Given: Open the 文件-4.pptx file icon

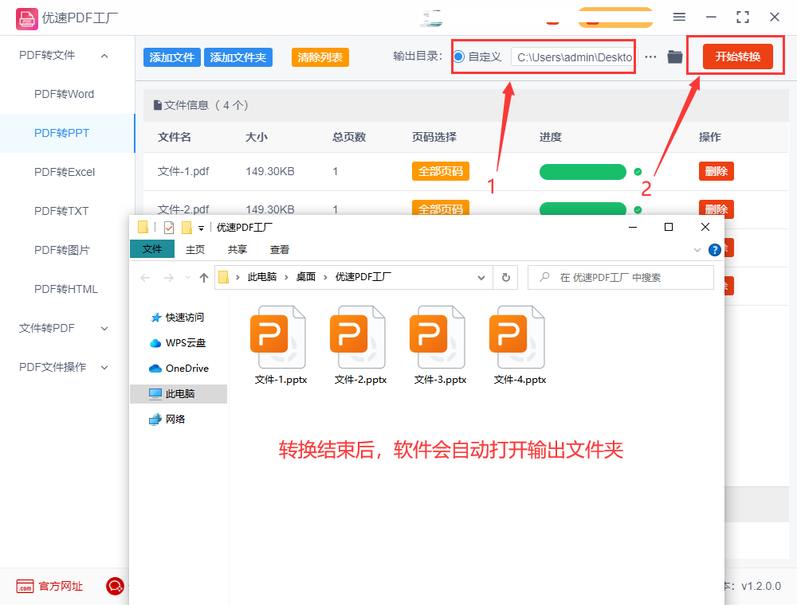Looking at the screenshot, I should pos(517,337).
